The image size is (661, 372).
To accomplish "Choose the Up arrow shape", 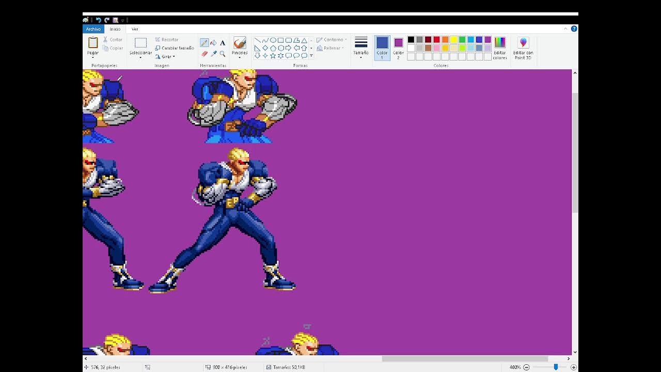I will point(304,48).
